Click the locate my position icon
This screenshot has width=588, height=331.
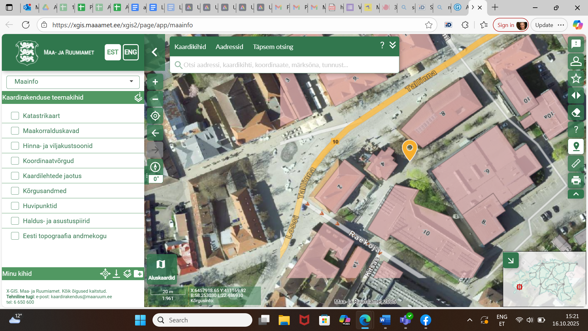(155, 116)
